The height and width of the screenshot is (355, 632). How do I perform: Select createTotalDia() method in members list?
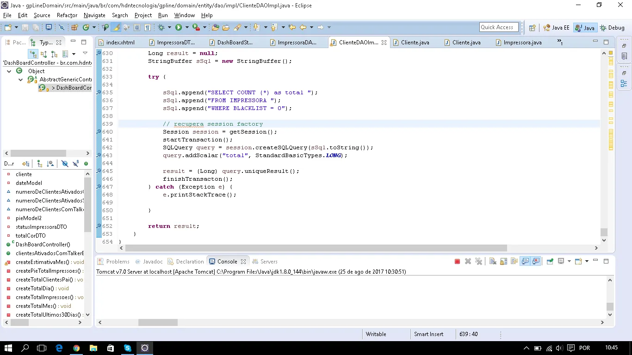point(35,288)
